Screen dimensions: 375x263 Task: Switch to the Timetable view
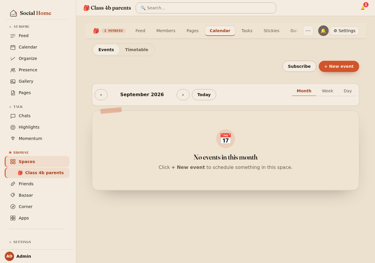coord(137,50)
